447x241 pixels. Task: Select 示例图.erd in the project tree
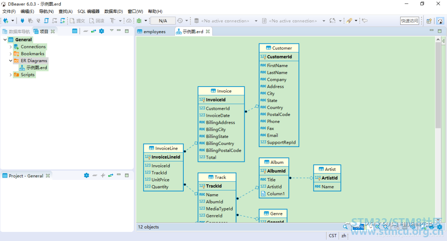tap(34, 67)
